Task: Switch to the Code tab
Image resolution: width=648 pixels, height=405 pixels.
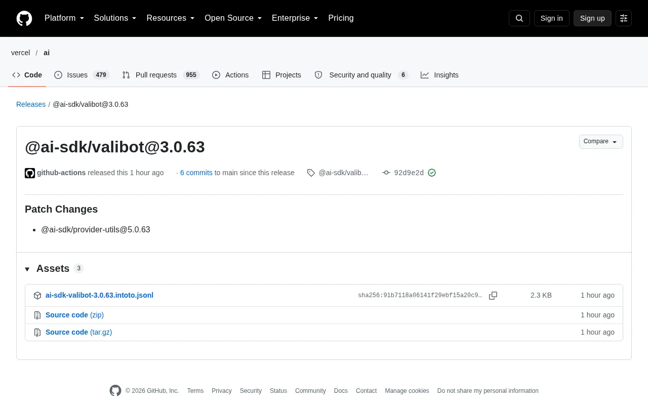Action: point(27,75)
